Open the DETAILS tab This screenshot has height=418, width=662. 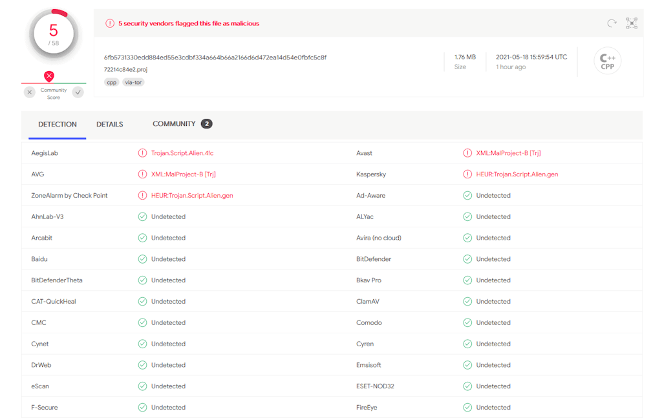pyautogui.click(x=110, y=125)
